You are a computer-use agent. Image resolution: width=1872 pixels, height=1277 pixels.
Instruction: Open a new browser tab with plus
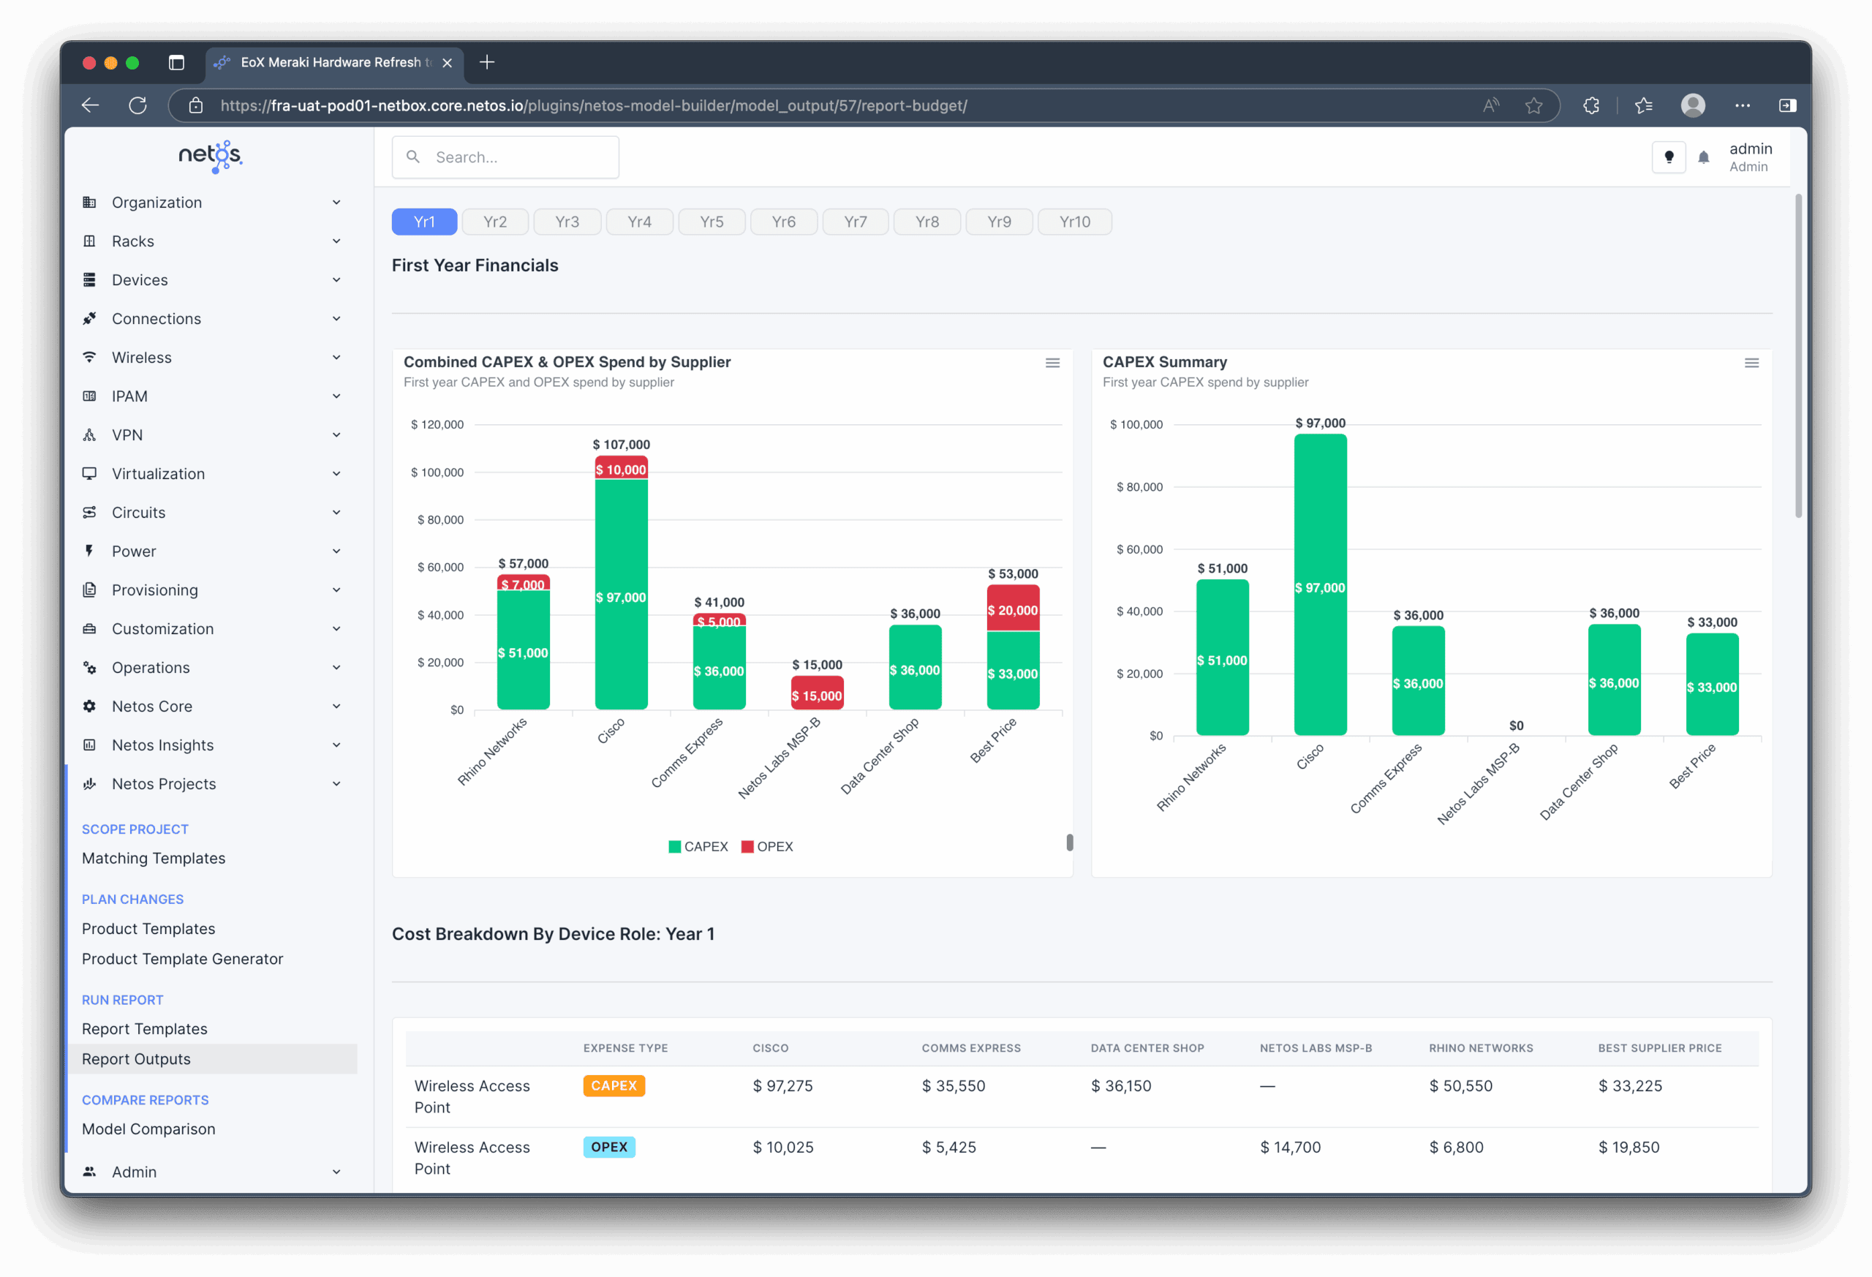pos(486,62)
